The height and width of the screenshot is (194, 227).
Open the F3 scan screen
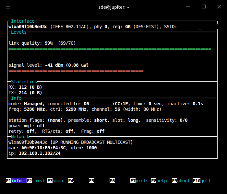55,181
